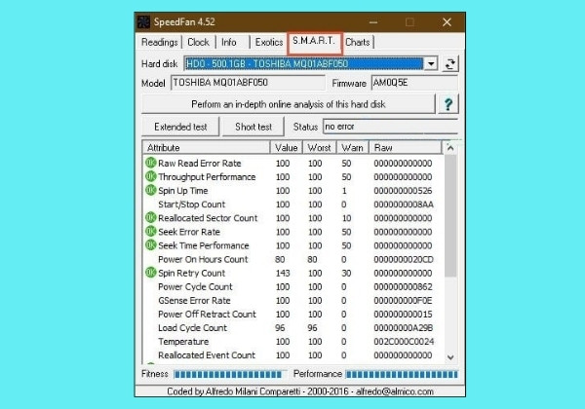Switch to the Clock tab

coord(198,42)
